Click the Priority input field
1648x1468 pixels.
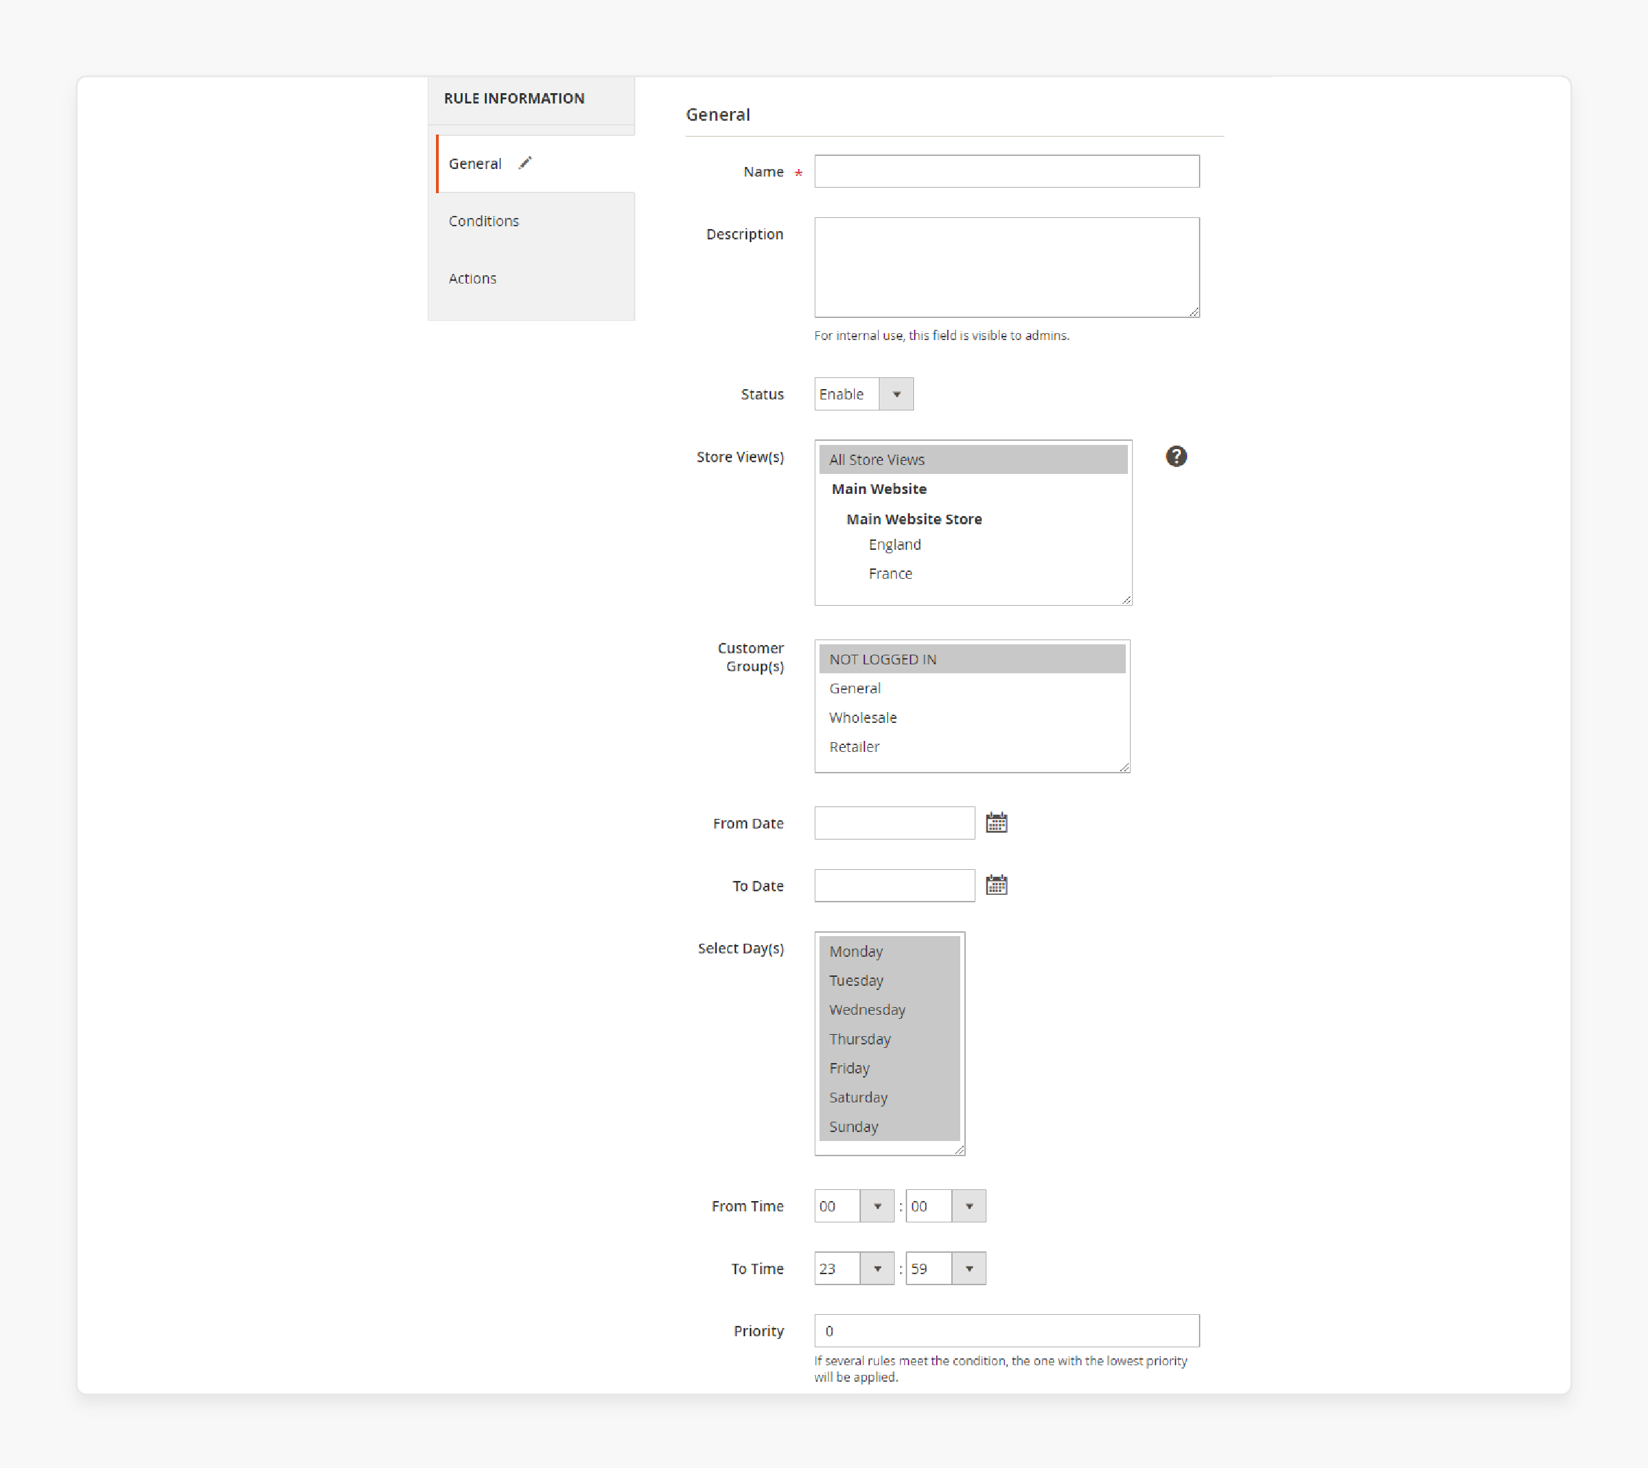coord(1006,1331)
